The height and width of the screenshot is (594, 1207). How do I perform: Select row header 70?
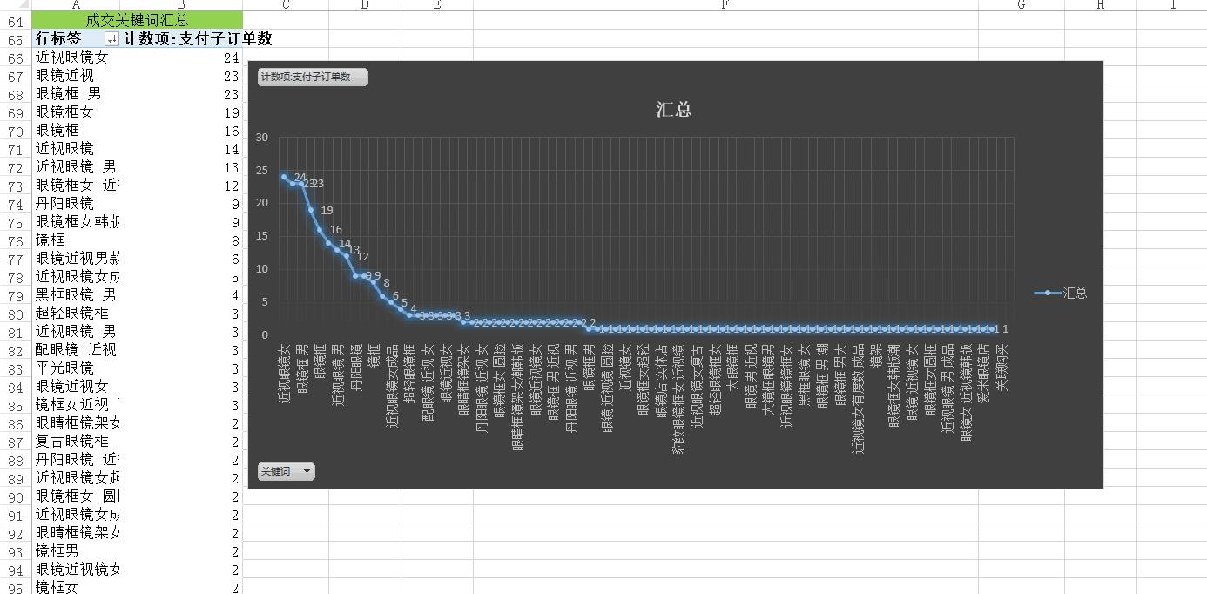(x=15, y=131)
